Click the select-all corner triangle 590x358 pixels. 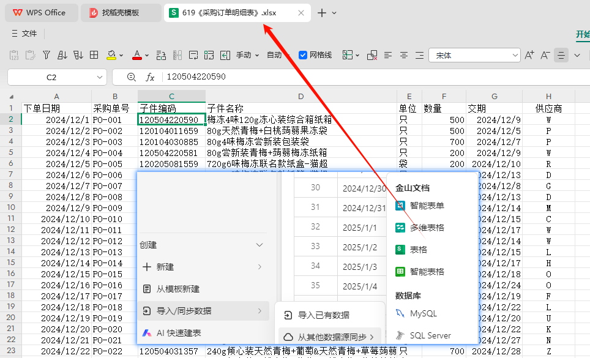11,97
